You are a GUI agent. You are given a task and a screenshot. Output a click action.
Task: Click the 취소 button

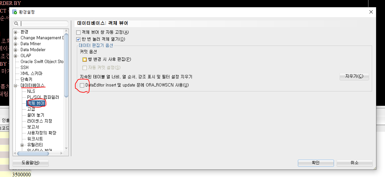click(354, 163)
